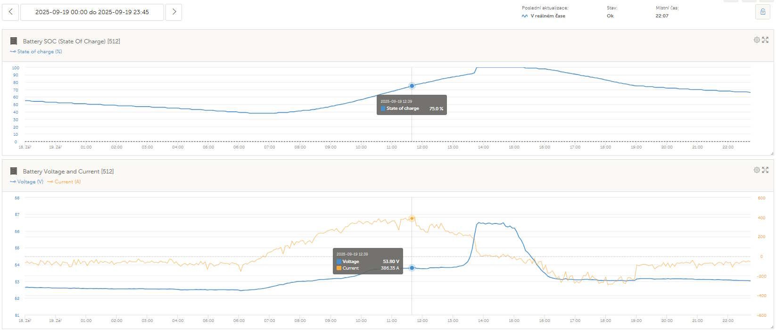Click the unlock padlock icon
776x330 pixels.
(x=763, y=12)
